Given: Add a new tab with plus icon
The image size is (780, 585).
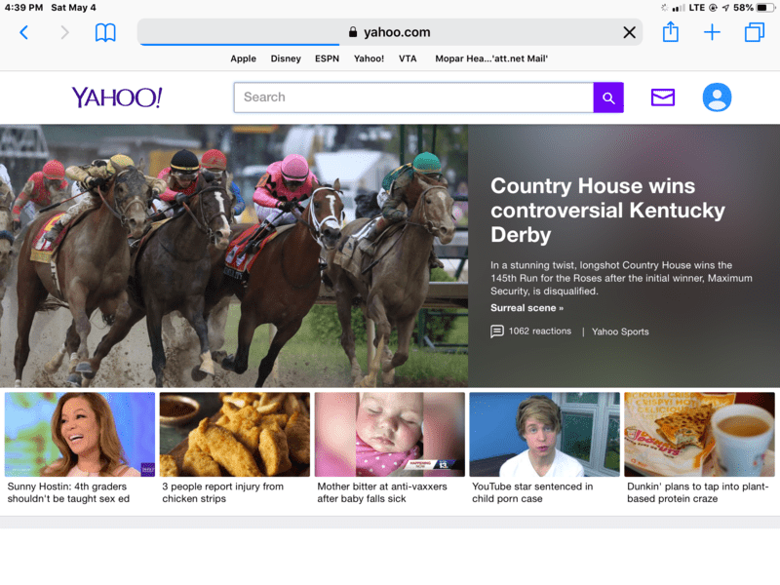Looking at the screenshot, I should point(712,32).
